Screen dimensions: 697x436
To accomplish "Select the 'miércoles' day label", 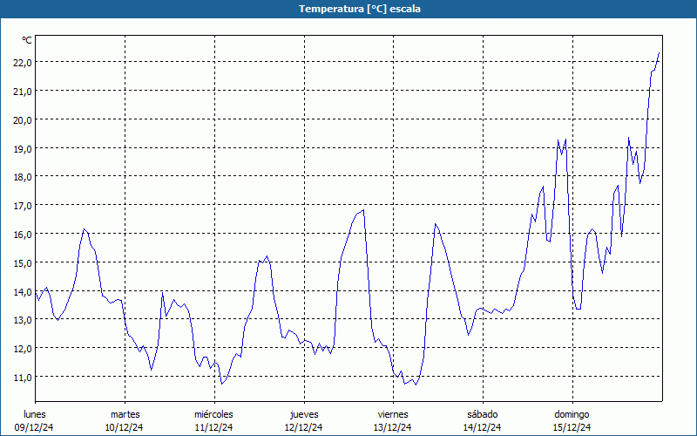I will click(213, 414).
